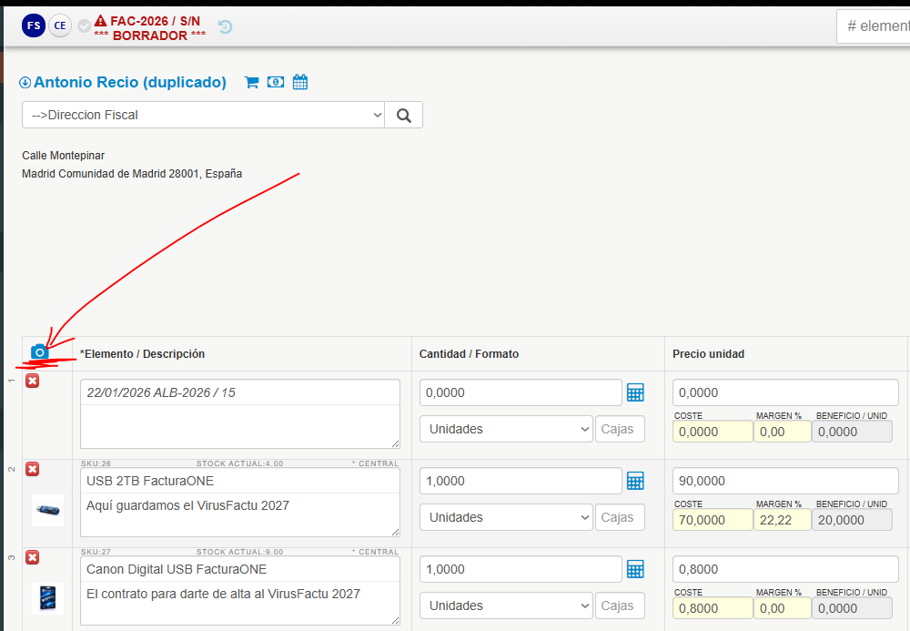Screen dimensions: 910x631
Task: Click the download arrow beside Antonio Recio
Action: (25, 83)
